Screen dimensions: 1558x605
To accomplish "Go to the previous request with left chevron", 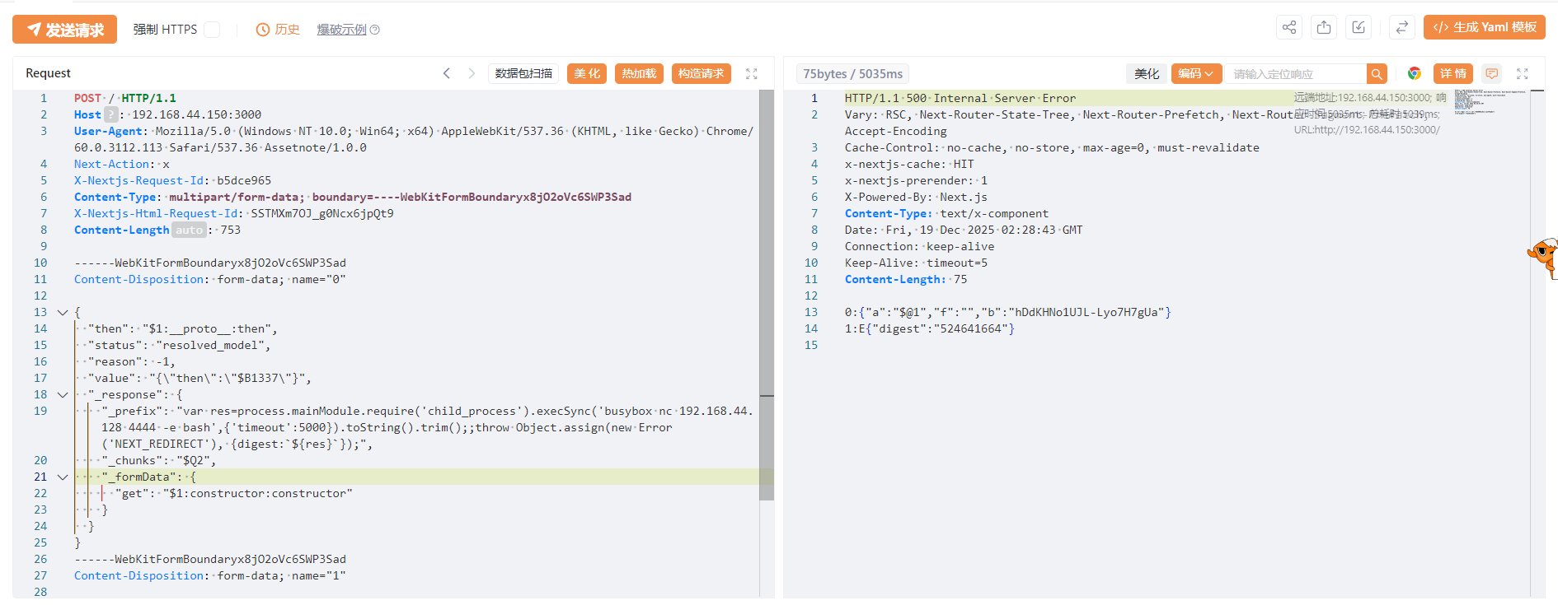I will 447,73.
